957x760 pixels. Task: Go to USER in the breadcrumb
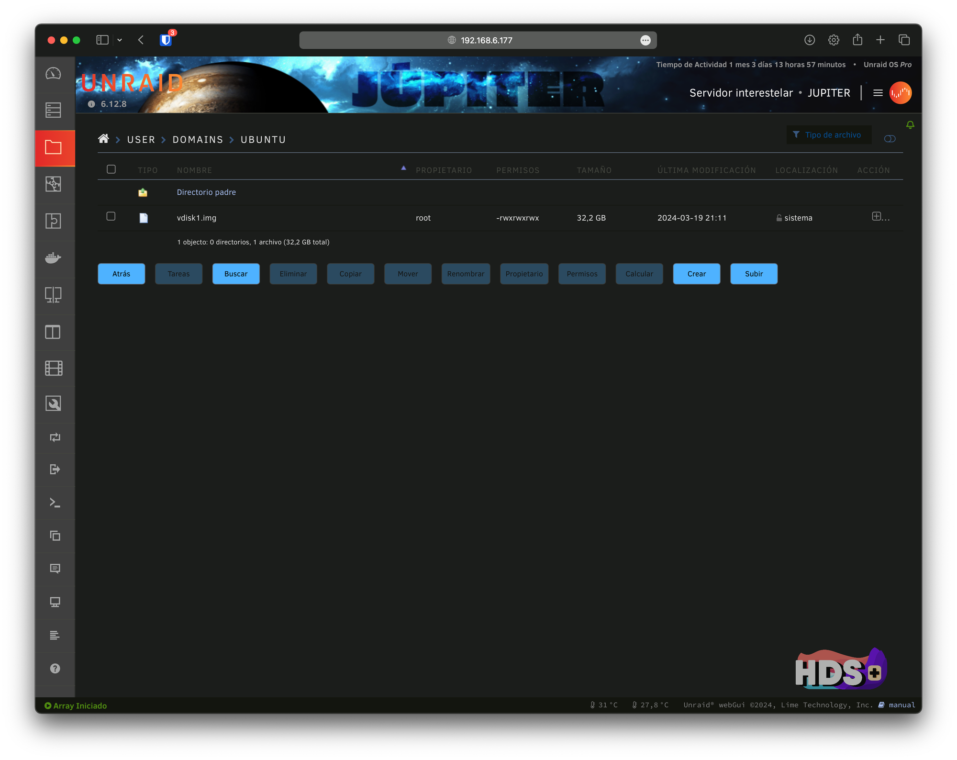[141, 139]
